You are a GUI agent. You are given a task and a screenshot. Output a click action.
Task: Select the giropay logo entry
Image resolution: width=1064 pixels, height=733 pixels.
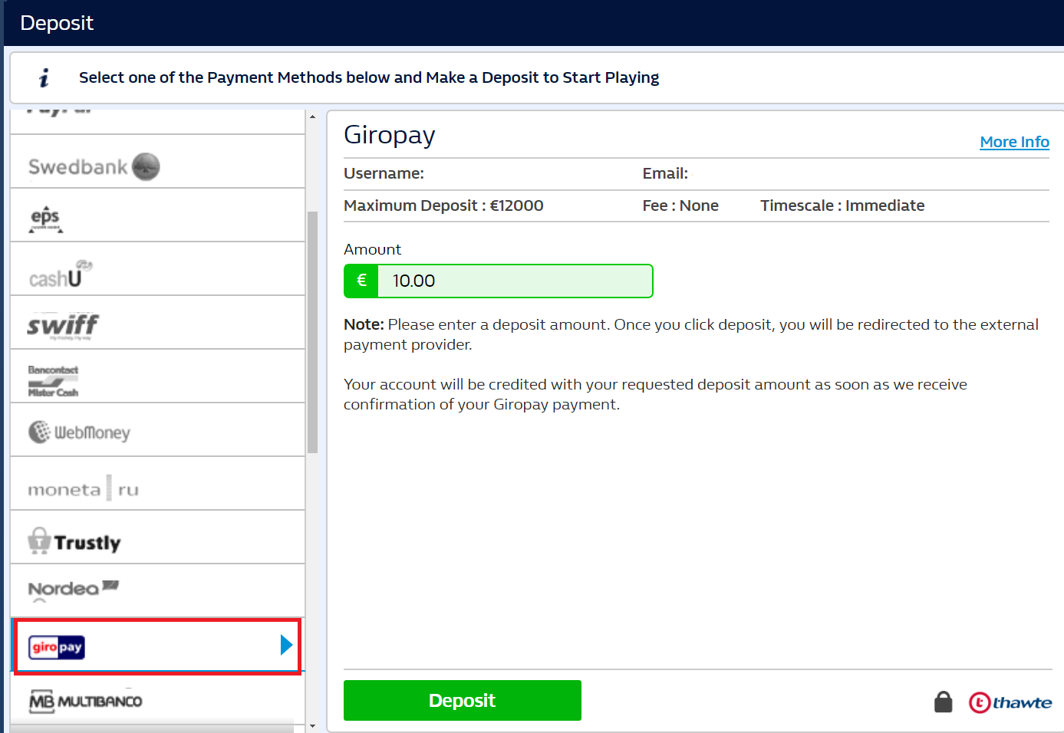click(57, 647)
